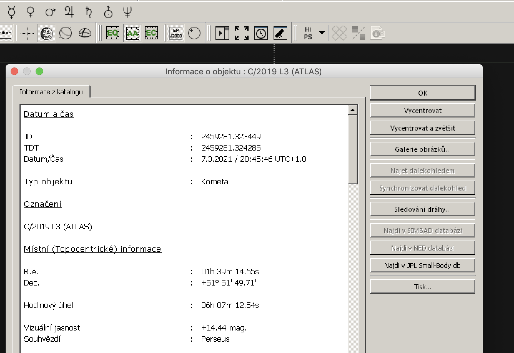Image resolution: width=514 pixels, height=353 pixels.
Task: Toggle the EC ecliptic grid
Action: 151,33
